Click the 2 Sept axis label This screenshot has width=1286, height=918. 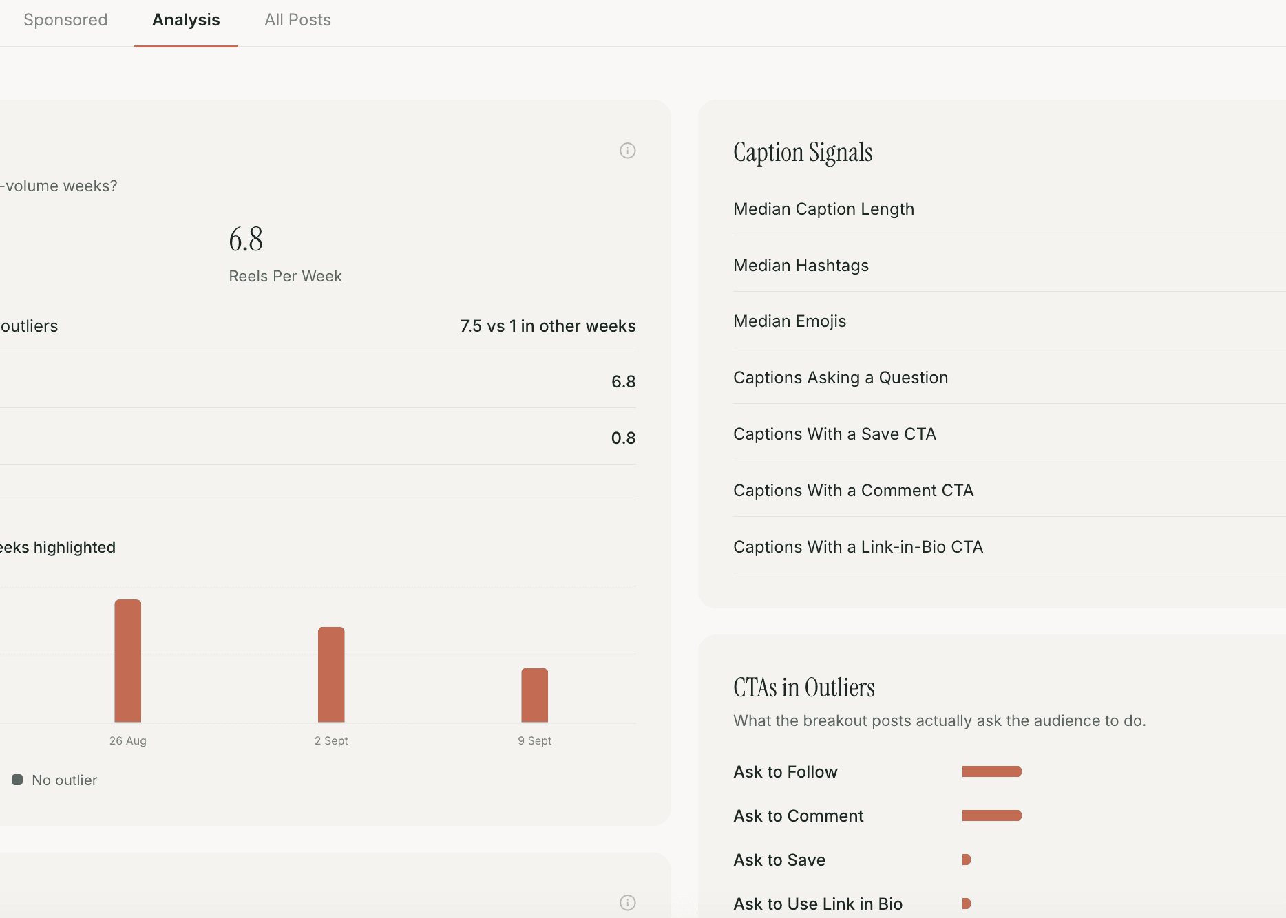pos(331,741)
